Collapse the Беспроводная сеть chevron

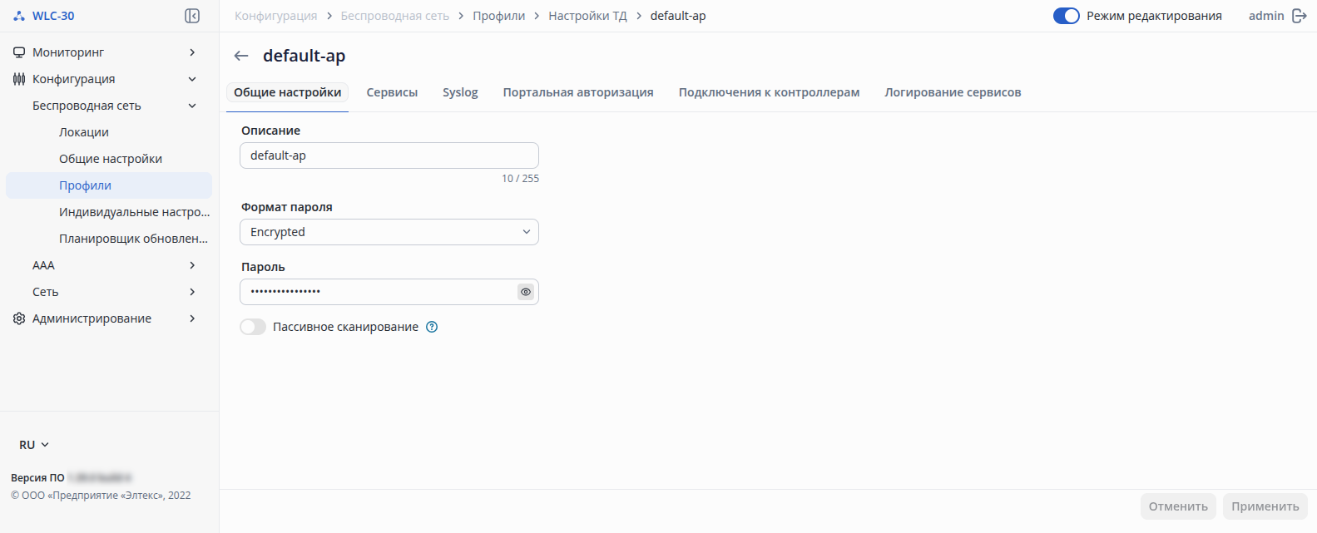pos(192,106)
